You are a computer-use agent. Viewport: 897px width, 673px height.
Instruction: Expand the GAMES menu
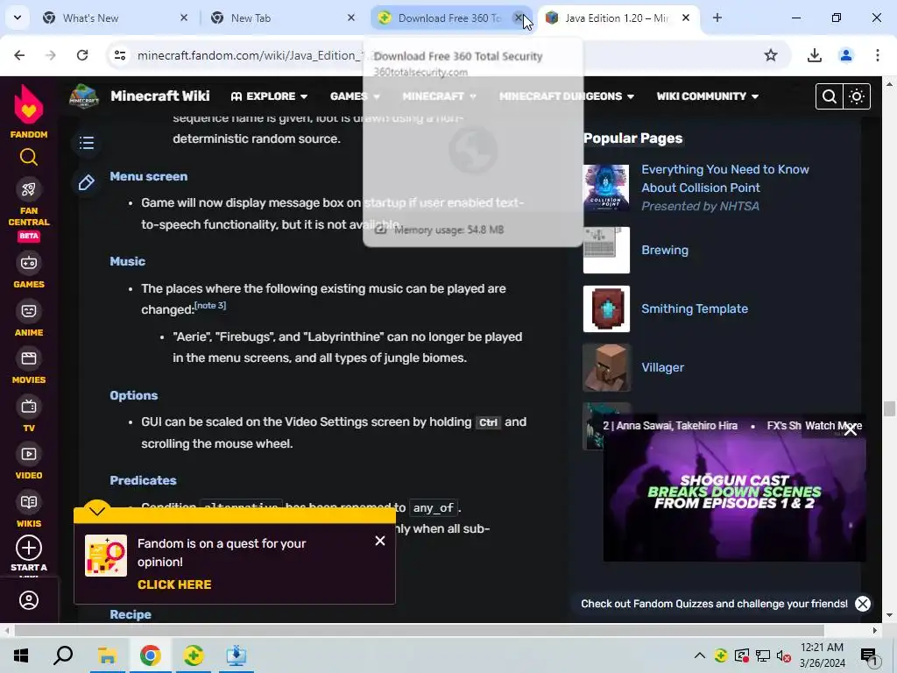[x=355, y=96]
